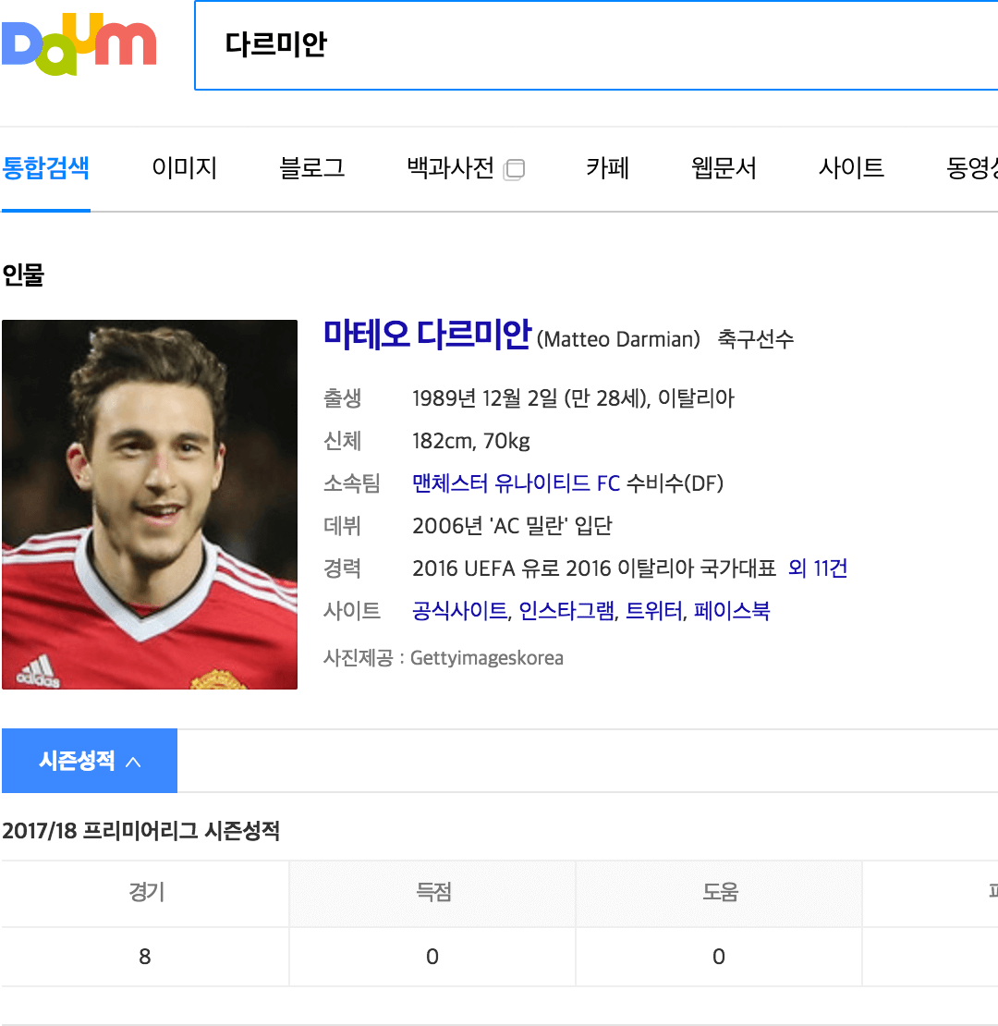Click the 도움 value 0
Screen dimensions: 998x1026
click(719, 957)
